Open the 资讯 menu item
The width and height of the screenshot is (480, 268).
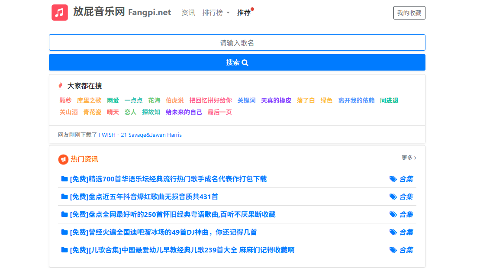click(x=188, y=13)
